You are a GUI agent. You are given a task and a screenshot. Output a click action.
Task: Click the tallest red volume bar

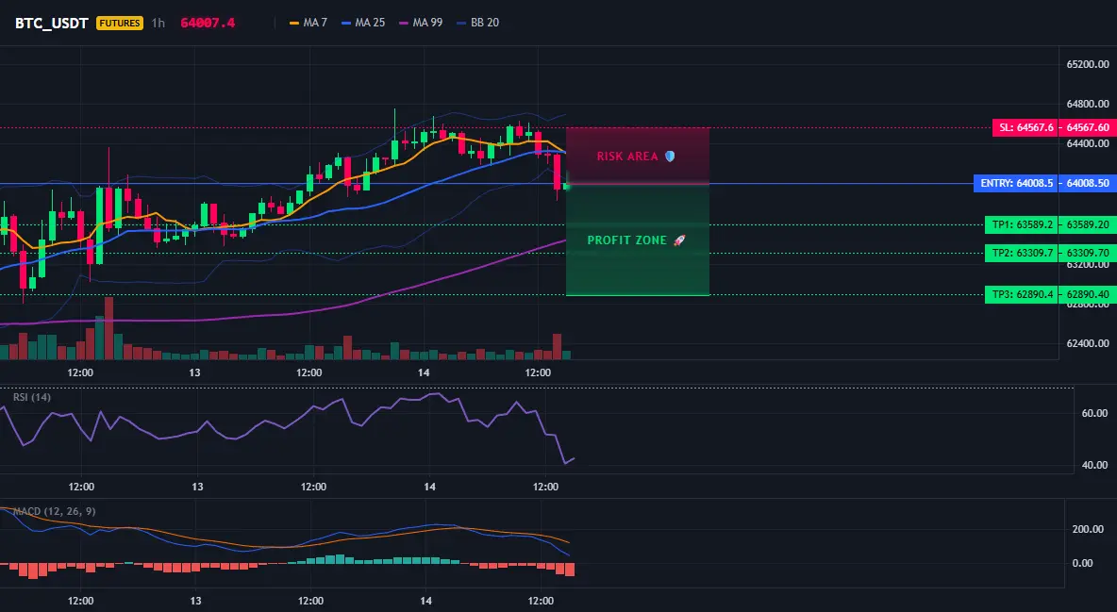click(x=109, y=328)
